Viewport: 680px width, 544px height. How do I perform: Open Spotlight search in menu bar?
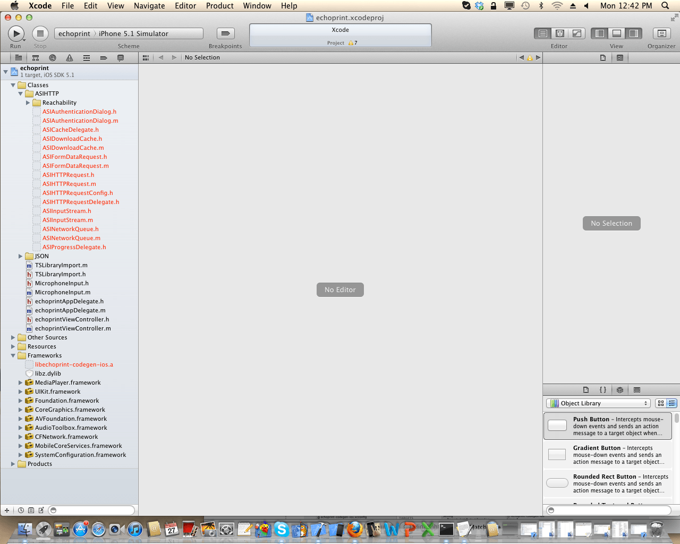665,6
